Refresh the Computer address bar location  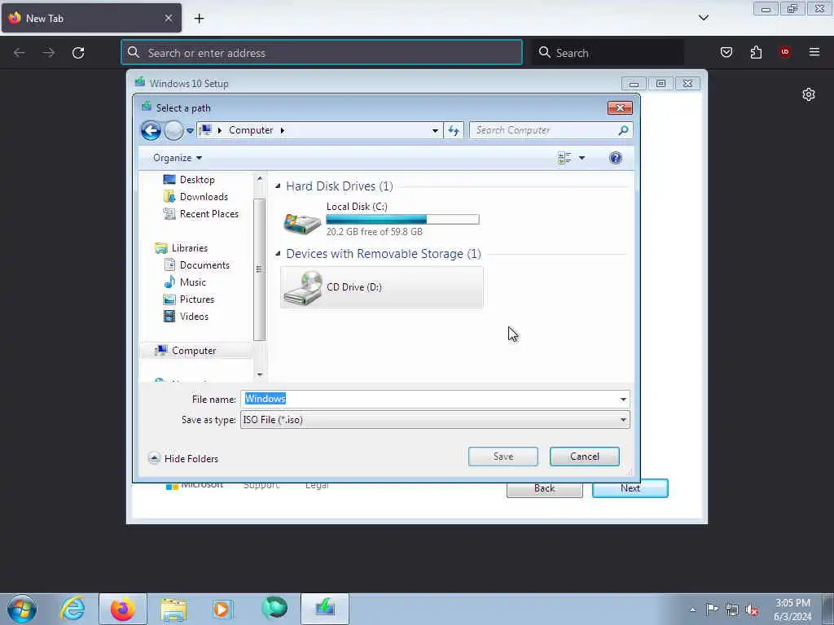tap(454, 131)
